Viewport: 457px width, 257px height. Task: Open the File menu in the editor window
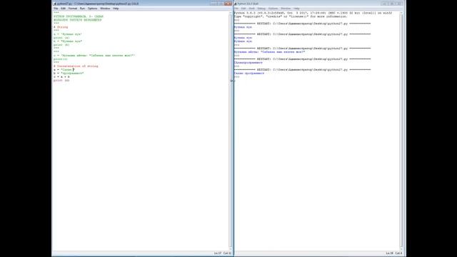[x=56, y=9]
